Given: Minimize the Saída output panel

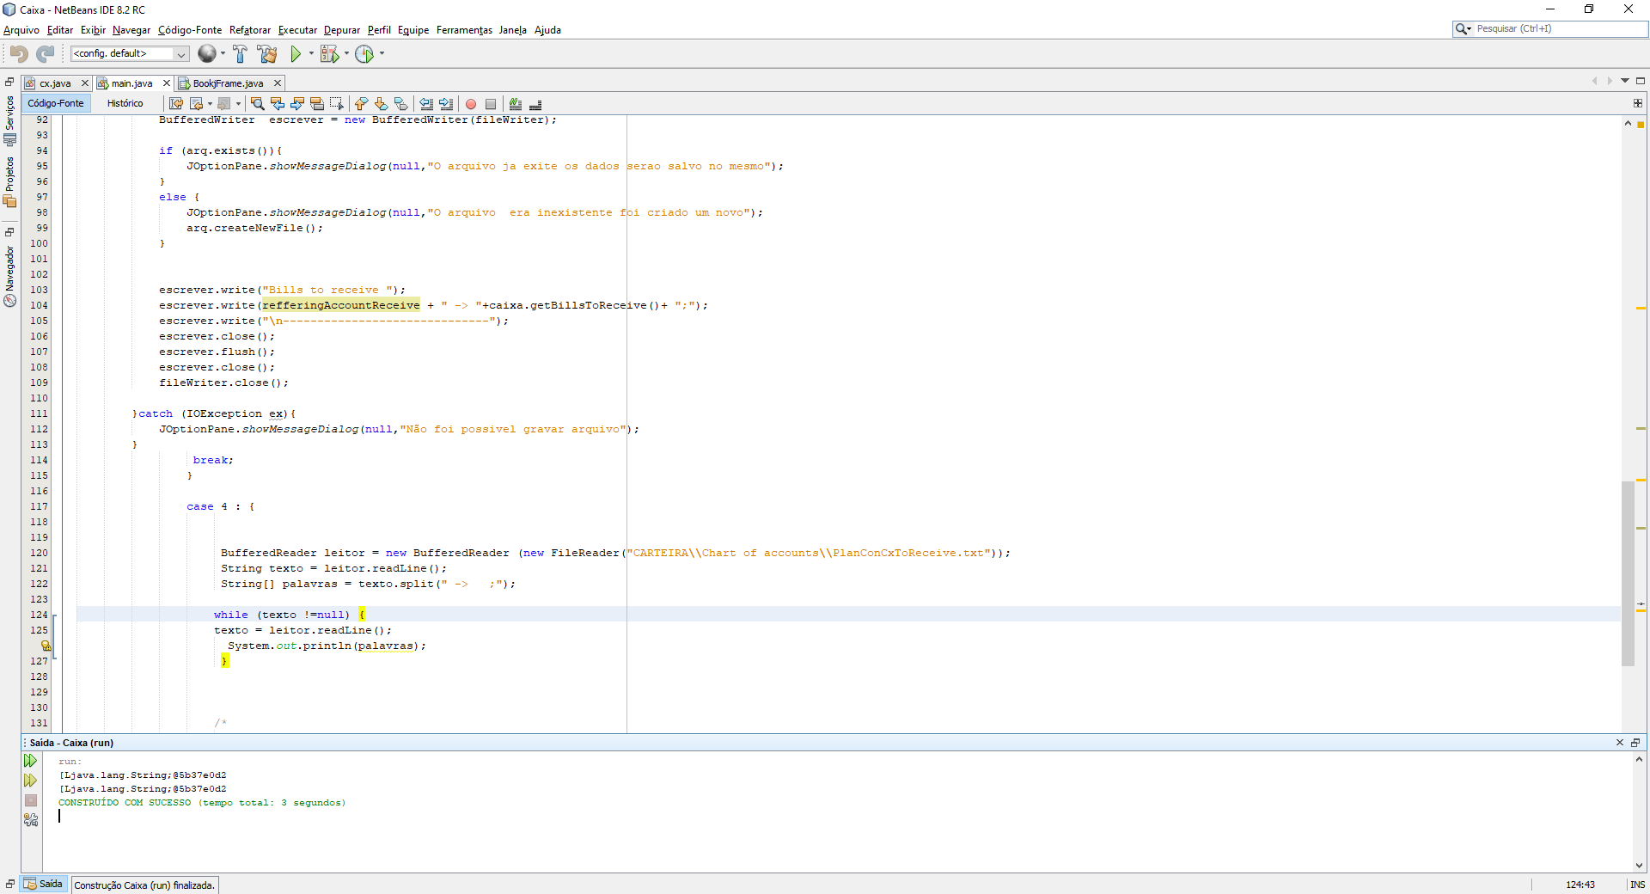Looking at the screenshot, I should [x=1635, y=743].
